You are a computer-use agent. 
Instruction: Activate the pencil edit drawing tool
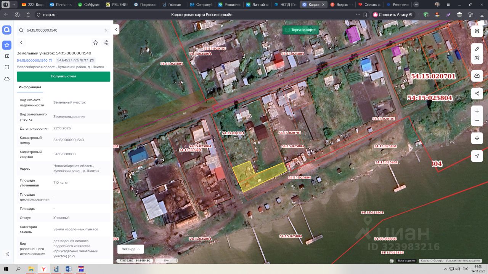[477, 58]
